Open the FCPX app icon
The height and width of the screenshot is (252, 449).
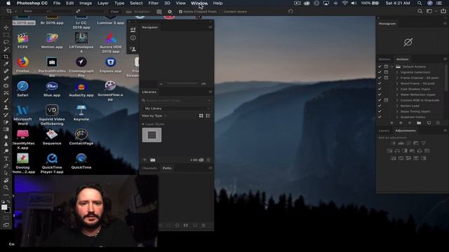point(22,38)
